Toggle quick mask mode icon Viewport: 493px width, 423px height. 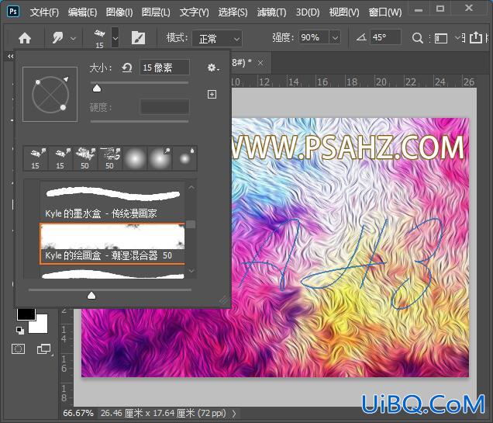pos(18,348)
